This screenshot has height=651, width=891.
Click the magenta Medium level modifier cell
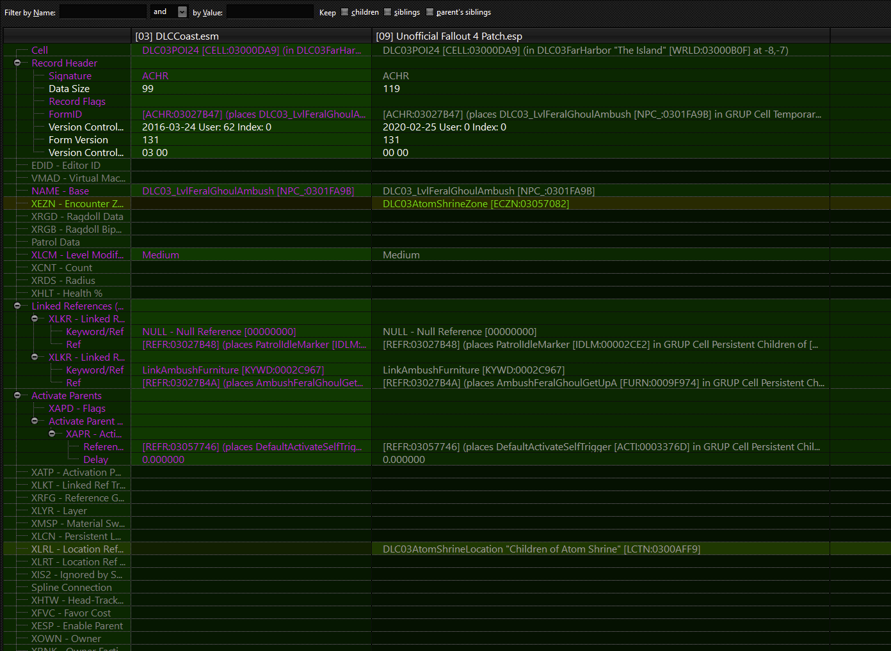click(161, 255)
